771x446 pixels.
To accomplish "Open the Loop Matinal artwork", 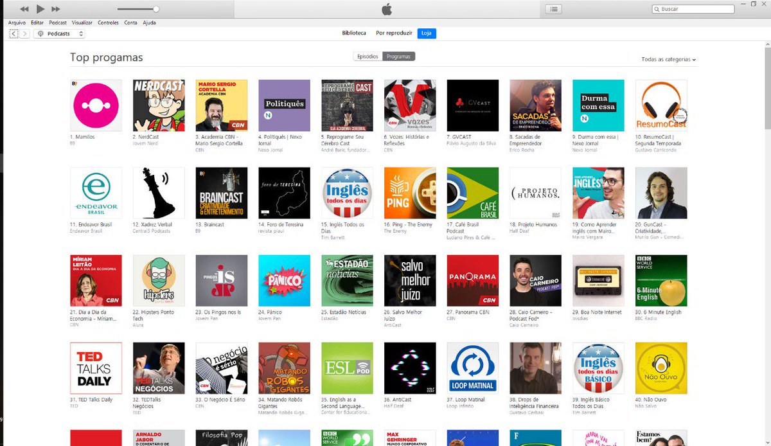I will [473, 368].
